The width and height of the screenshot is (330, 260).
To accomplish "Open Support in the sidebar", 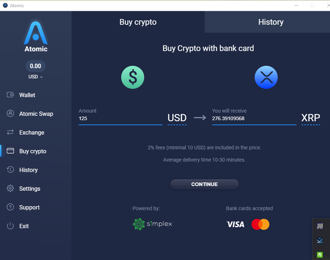I will 29,207.
